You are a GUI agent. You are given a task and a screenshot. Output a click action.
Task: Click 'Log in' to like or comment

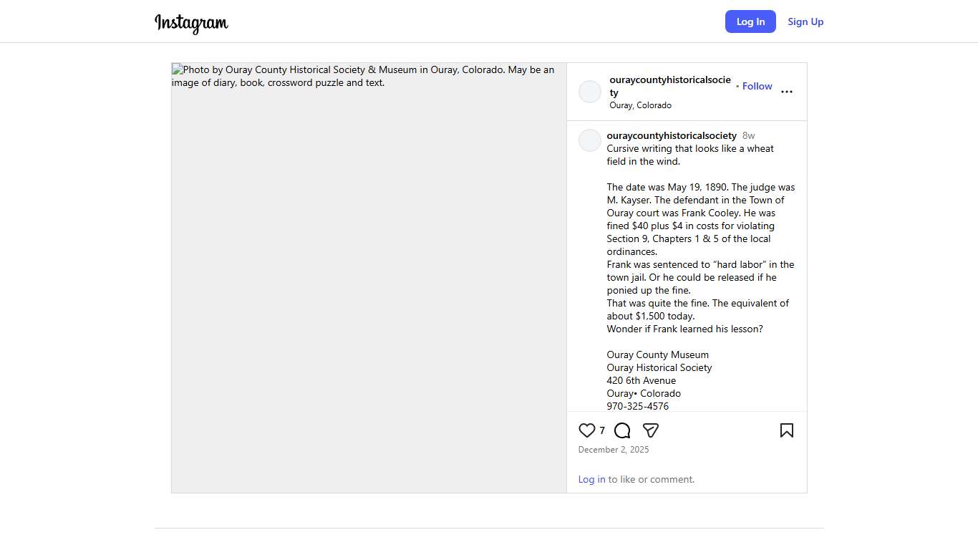[591, 479]
